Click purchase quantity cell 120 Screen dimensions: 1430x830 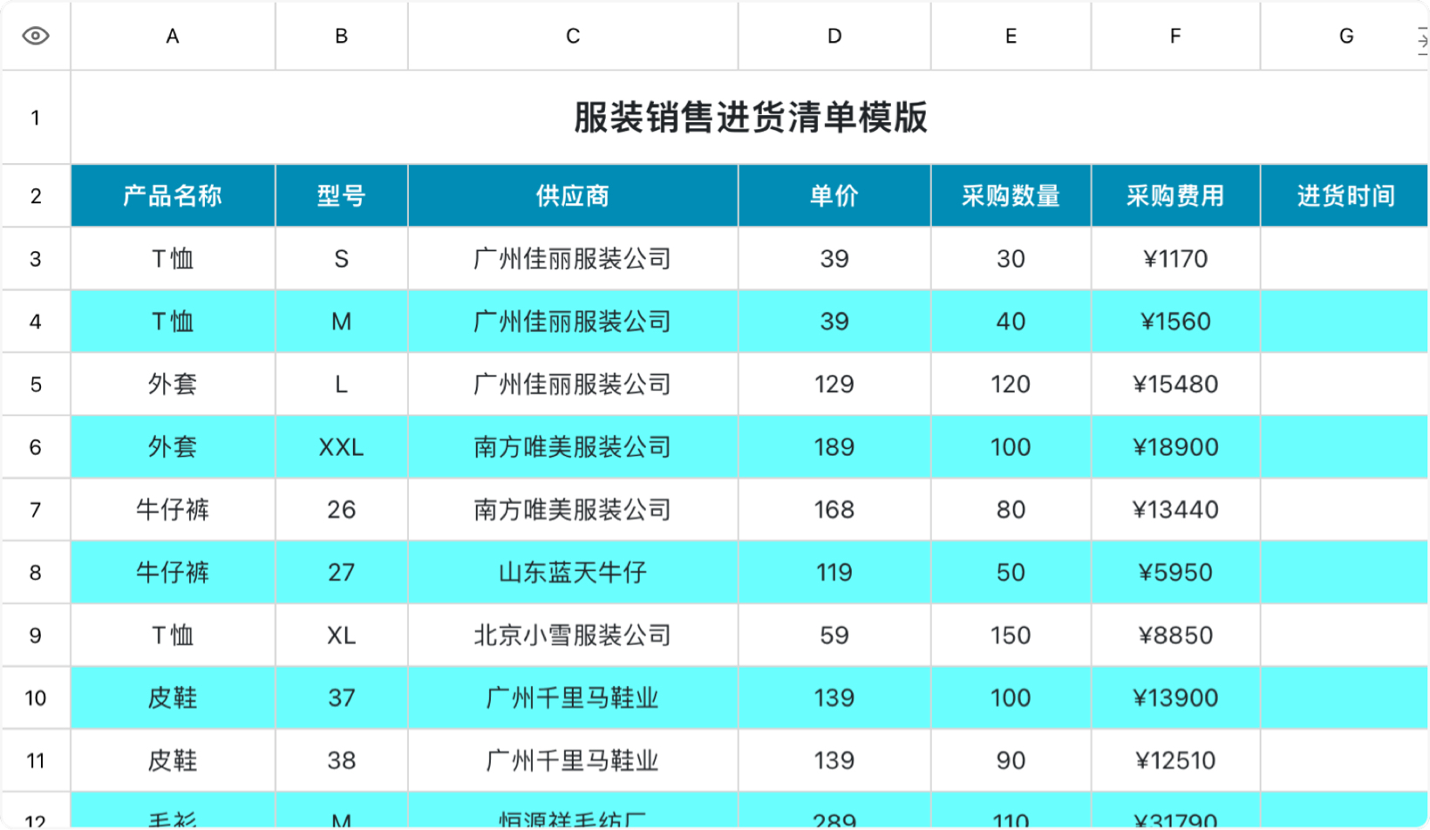tap(1011, 384)
